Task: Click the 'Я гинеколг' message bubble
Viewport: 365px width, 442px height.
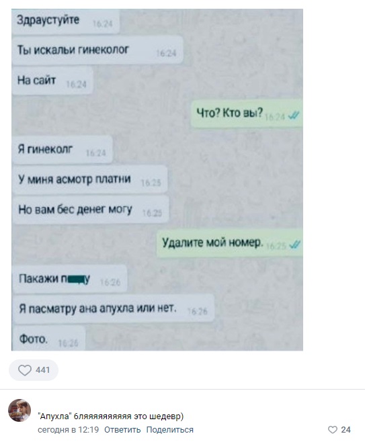Action: click(x=62, y=150)
